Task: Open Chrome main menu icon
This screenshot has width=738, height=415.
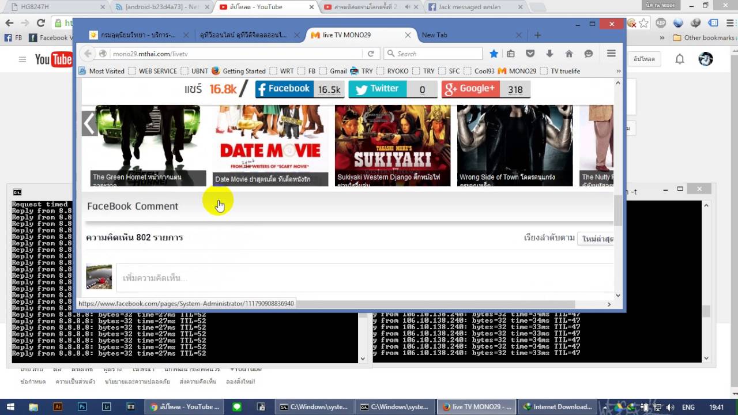Action: 729,23
